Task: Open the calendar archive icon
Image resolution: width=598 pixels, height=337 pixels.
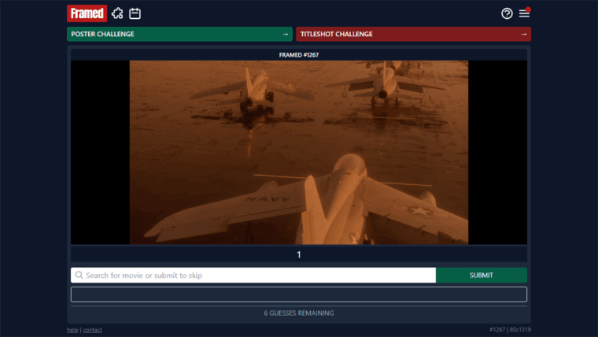Action: [x=135, y=13]
